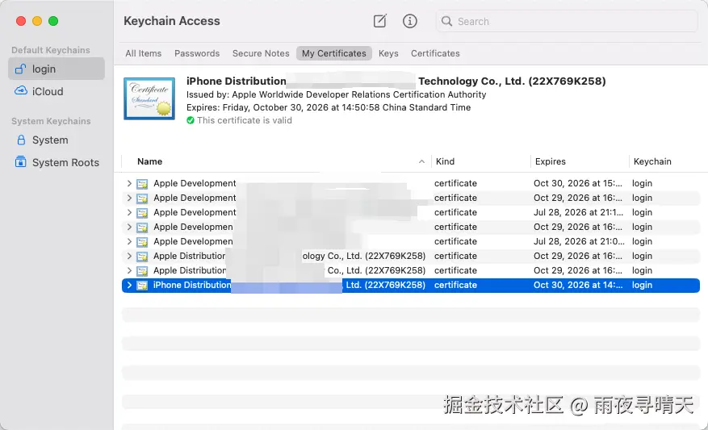Click certificate icon of row expiring Jul 28 21:0
708x430 pixels.
coord(142,242)
